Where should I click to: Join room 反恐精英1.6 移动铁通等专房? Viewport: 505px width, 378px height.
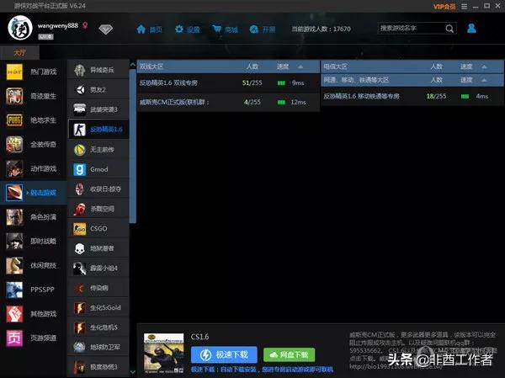(412, 96)
